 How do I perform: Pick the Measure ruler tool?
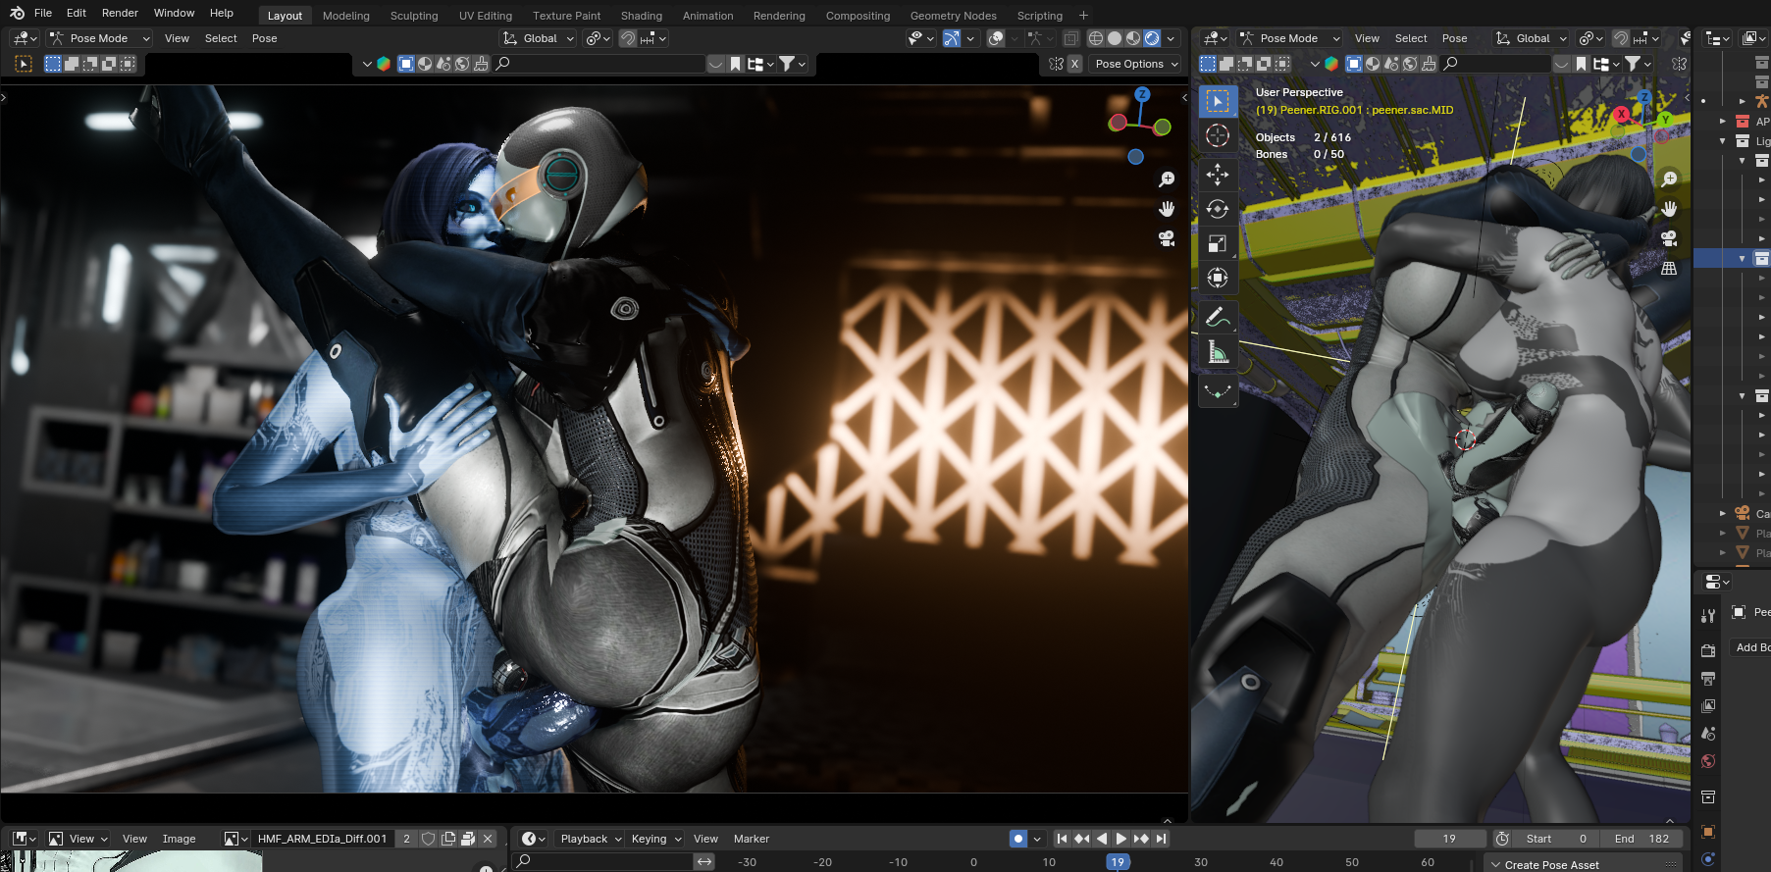pos(1218,351)
